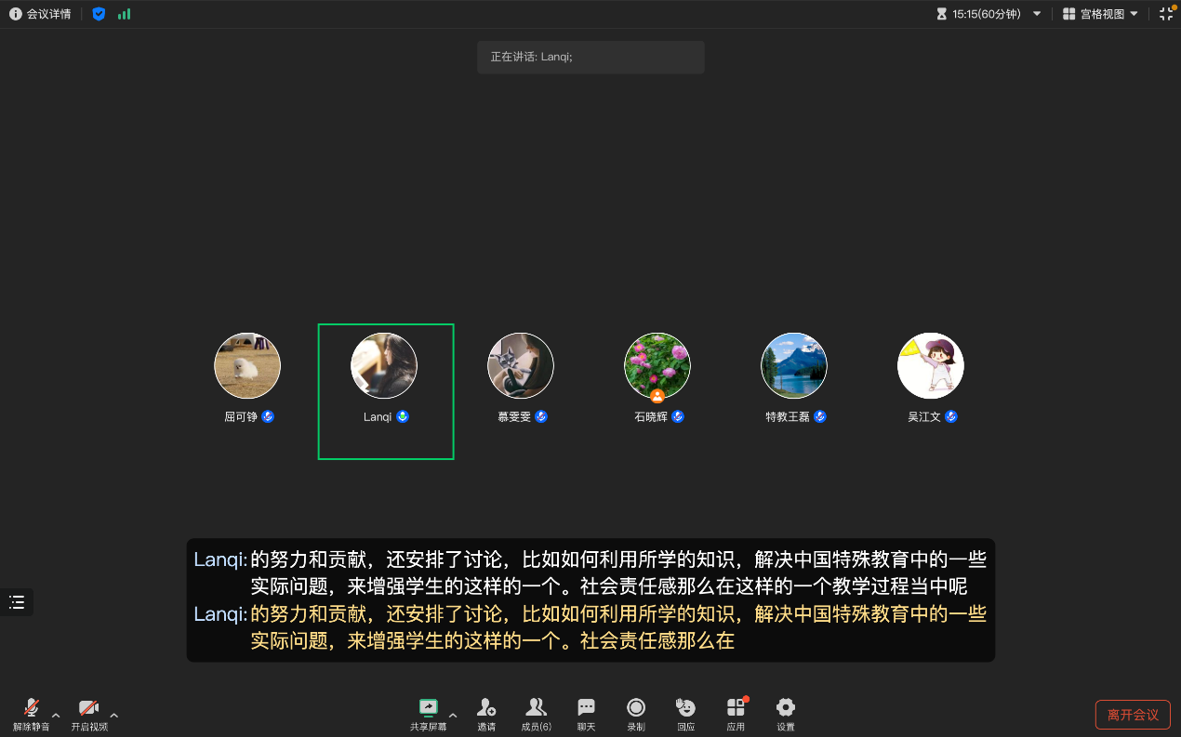Expand audio options arrow beside microphone
This screenshot has height=737, width=1181.
tap(56, 715)
